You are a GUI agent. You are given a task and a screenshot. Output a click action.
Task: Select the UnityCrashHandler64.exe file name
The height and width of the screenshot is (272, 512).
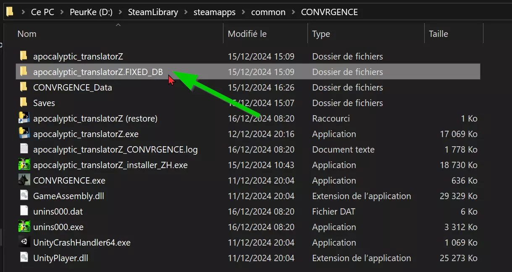pos(82,243)
